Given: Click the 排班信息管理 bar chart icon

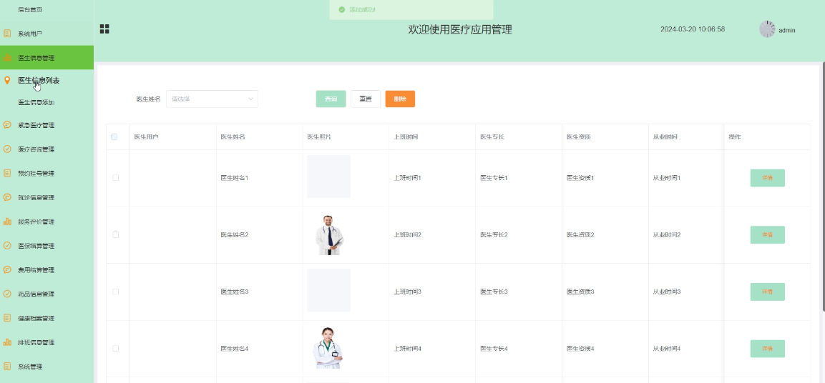Looking at the screenshot, I should pyautogui.click(x=7, y=342).
